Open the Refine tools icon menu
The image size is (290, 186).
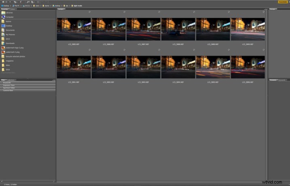(x=33, y=2)
